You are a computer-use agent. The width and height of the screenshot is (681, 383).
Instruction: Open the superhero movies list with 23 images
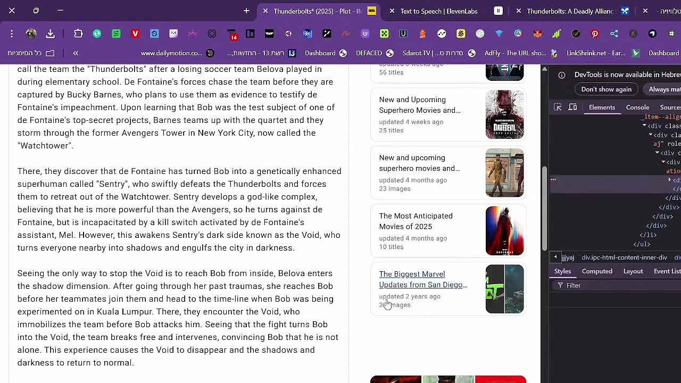420,163
